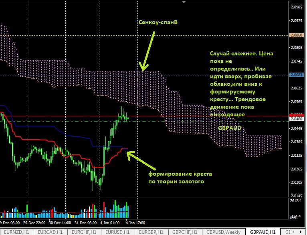Click the highlighted 2.0683 price label

(x=297, y=75)
